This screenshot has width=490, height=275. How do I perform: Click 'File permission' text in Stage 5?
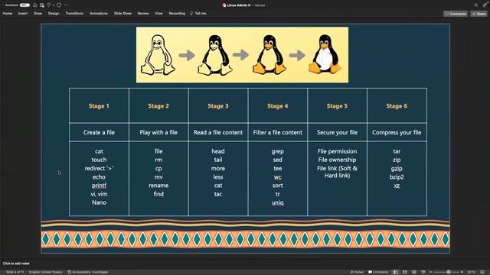point(337,151)
